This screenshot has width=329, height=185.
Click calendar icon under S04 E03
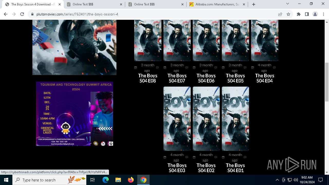(x=165, y=157)
